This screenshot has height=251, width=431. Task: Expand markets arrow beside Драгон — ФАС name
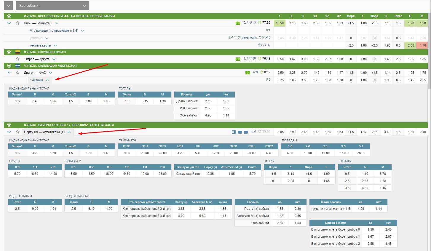[50, 73]
